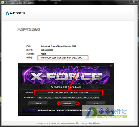The image size is (139, 127).
Task: Click the X-Force banner image
Action: [66, 75]
